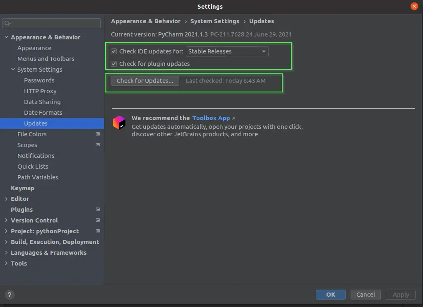Collapse the System Settings tree node
Viewport: 423px width, 307px height.
point(13,69)
